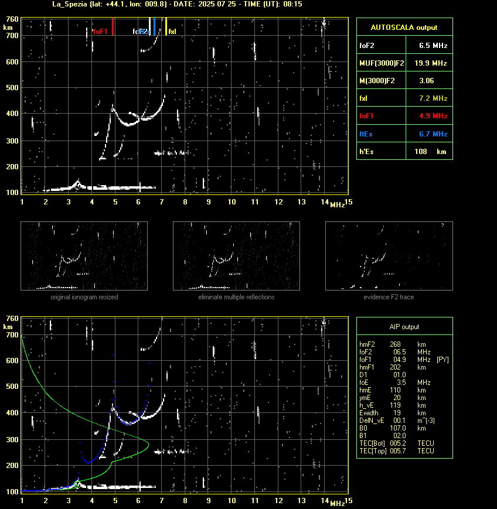Select the blue ftEs label in AUTOSCALA table
The image size is (497, 509).
coord(366,134)
